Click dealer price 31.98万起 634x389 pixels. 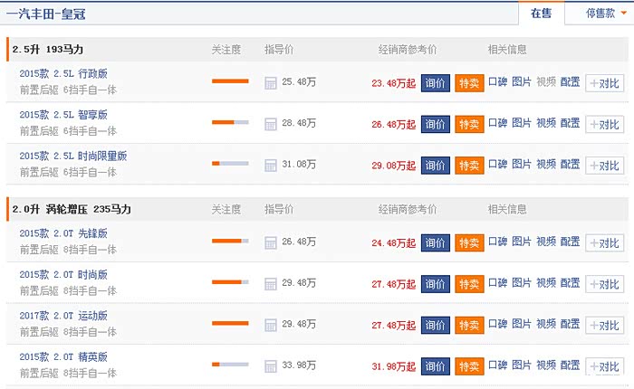click(x=393, y=366)
